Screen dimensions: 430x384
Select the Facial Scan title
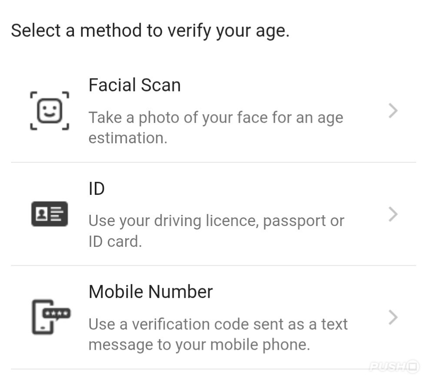(x=134, y=85)
